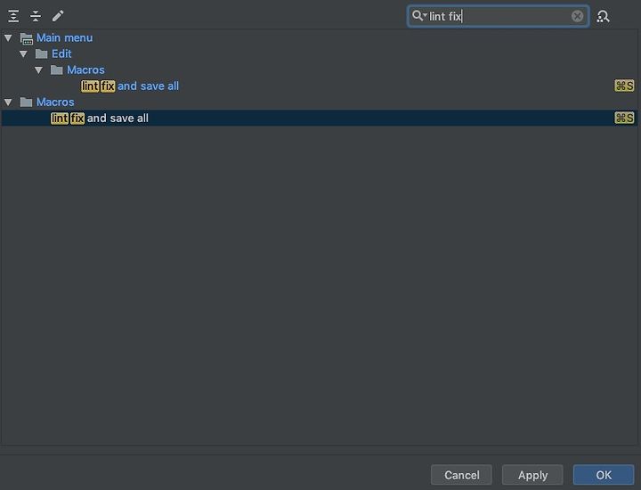Click the Edit folder icon

pos(41,53)
